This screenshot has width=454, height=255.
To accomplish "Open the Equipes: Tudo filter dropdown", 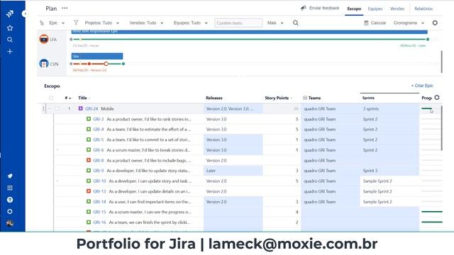I will click(191, 23).
